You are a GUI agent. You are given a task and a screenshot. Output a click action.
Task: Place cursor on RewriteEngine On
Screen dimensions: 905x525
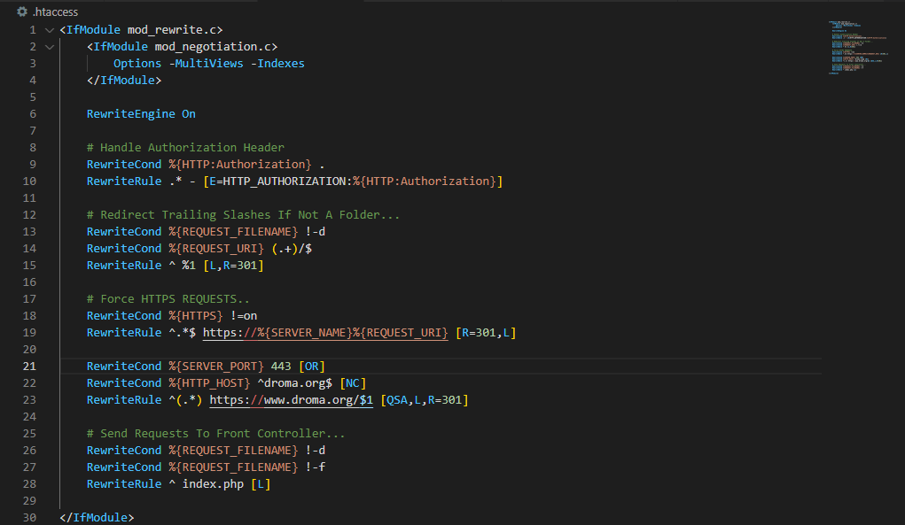pyautogui.click(x=141, y=114)
